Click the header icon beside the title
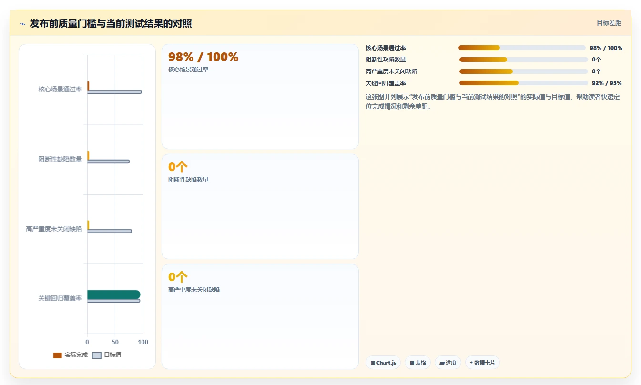 click(x=22, y=24)
